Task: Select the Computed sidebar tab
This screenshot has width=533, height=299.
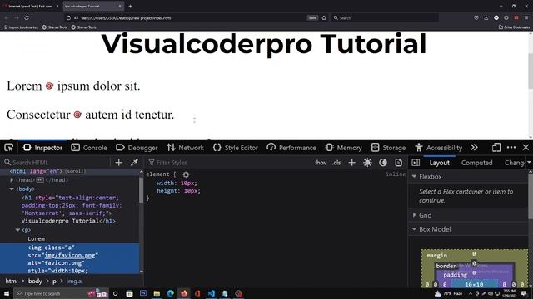Action: (x=476, y=163)
